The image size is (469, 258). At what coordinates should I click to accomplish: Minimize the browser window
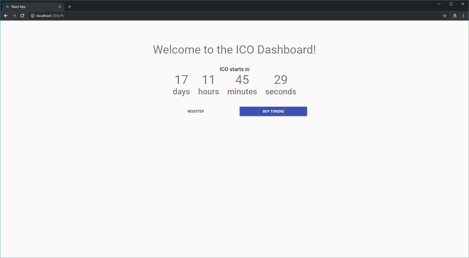439,4
